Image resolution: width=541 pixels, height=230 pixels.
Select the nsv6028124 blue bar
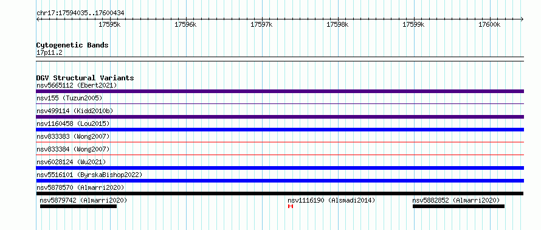pos(280,168)
